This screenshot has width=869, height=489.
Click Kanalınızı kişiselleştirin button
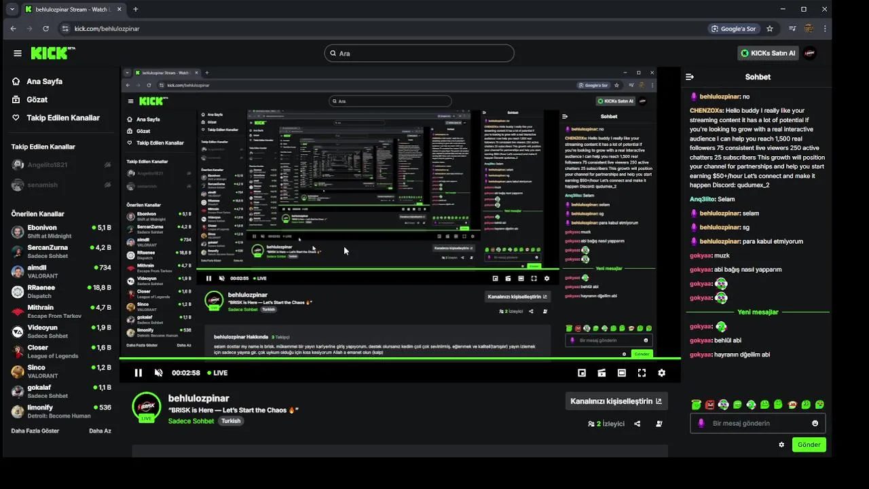[616, 401]
